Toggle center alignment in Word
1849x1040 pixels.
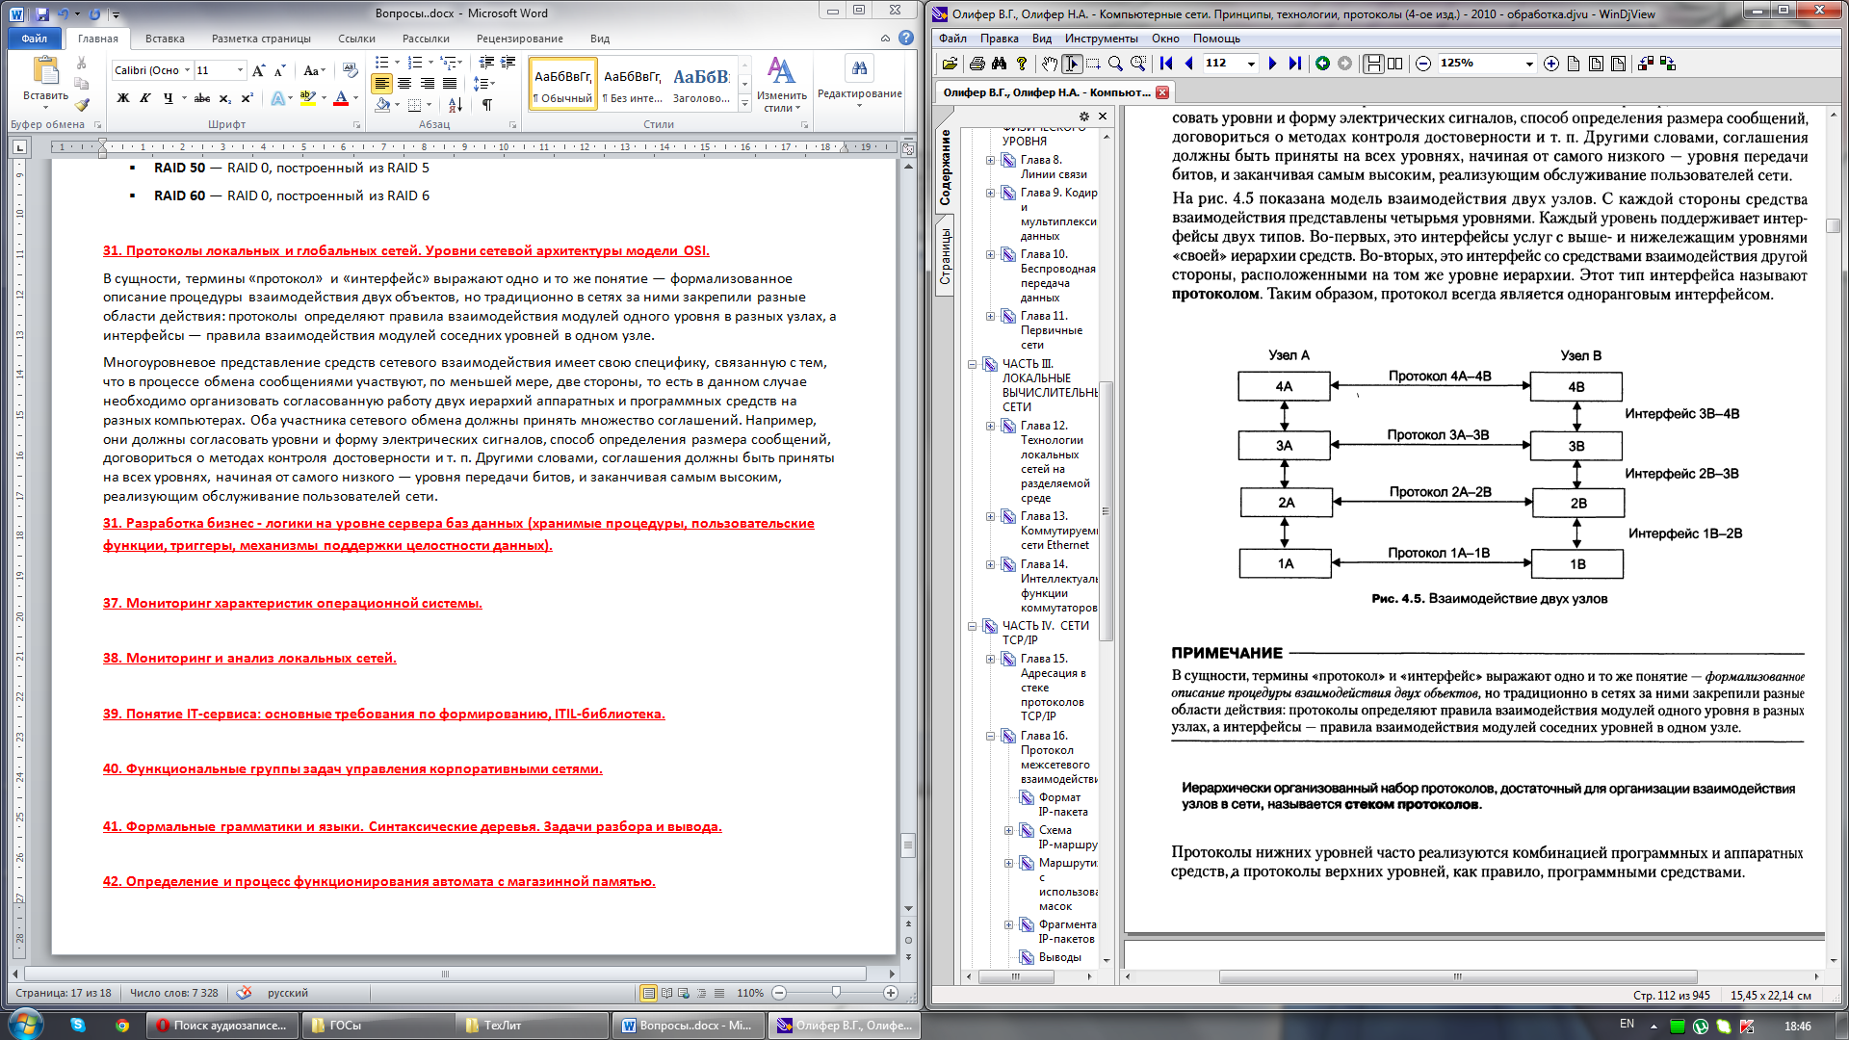pyautogui.click(x=404, y=84)
